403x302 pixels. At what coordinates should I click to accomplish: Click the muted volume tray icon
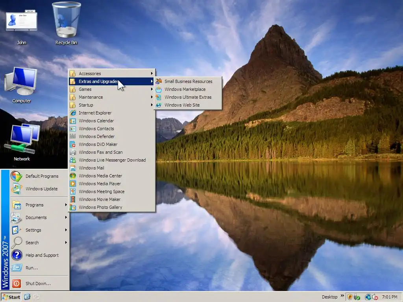pyautogui.click(x=375, y=297)
